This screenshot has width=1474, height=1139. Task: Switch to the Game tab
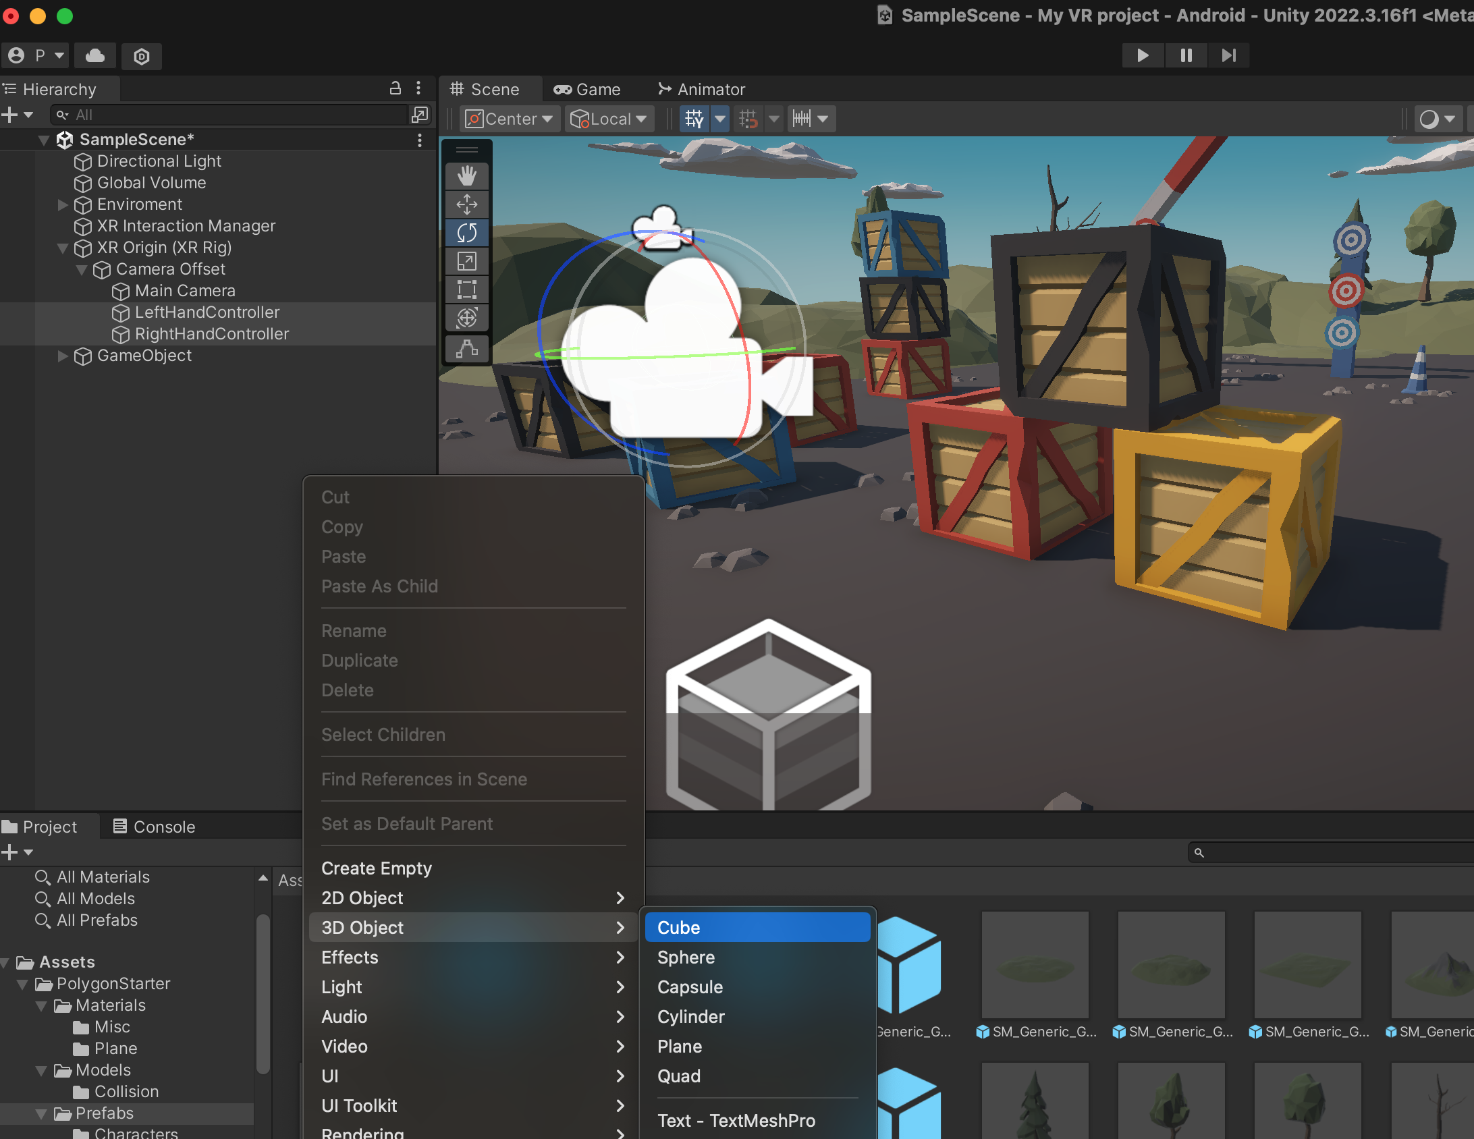tap(587, 89)
